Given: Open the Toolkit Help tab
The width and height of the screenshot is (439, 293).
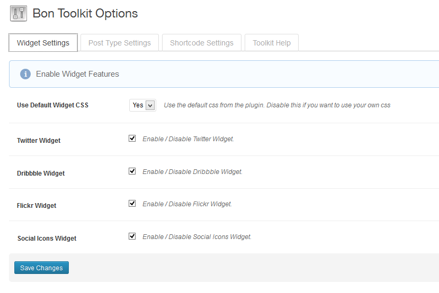Looking at the screenshot, I should click(272, 43).
